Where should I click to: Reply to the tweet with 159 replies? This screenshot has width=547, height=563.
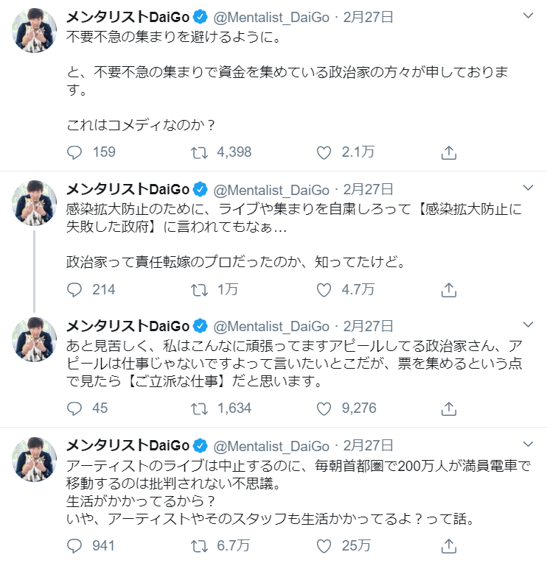click(x=74, y=152)
